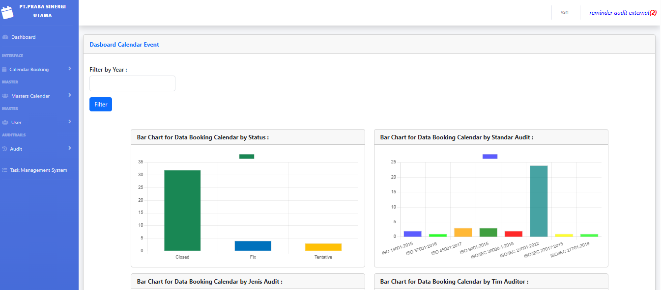Image resolution: width=661 pixels, height=290 pixels.
Task: Click the Masters Calendar people icon
Action: click(5, 96)
